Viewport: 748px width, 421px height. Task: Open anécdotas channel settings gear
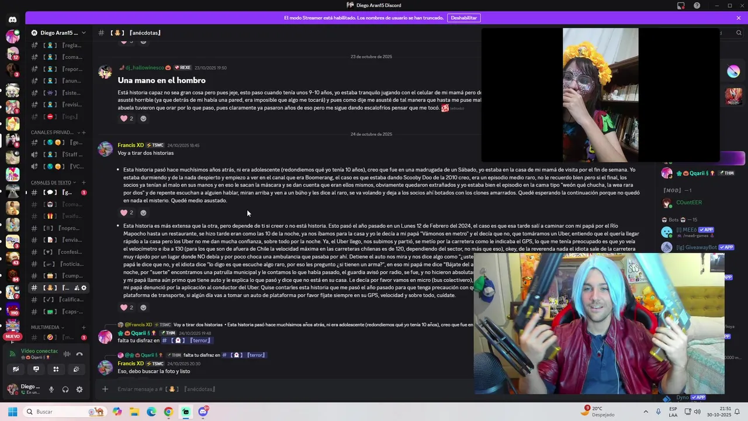coord(84,288)
